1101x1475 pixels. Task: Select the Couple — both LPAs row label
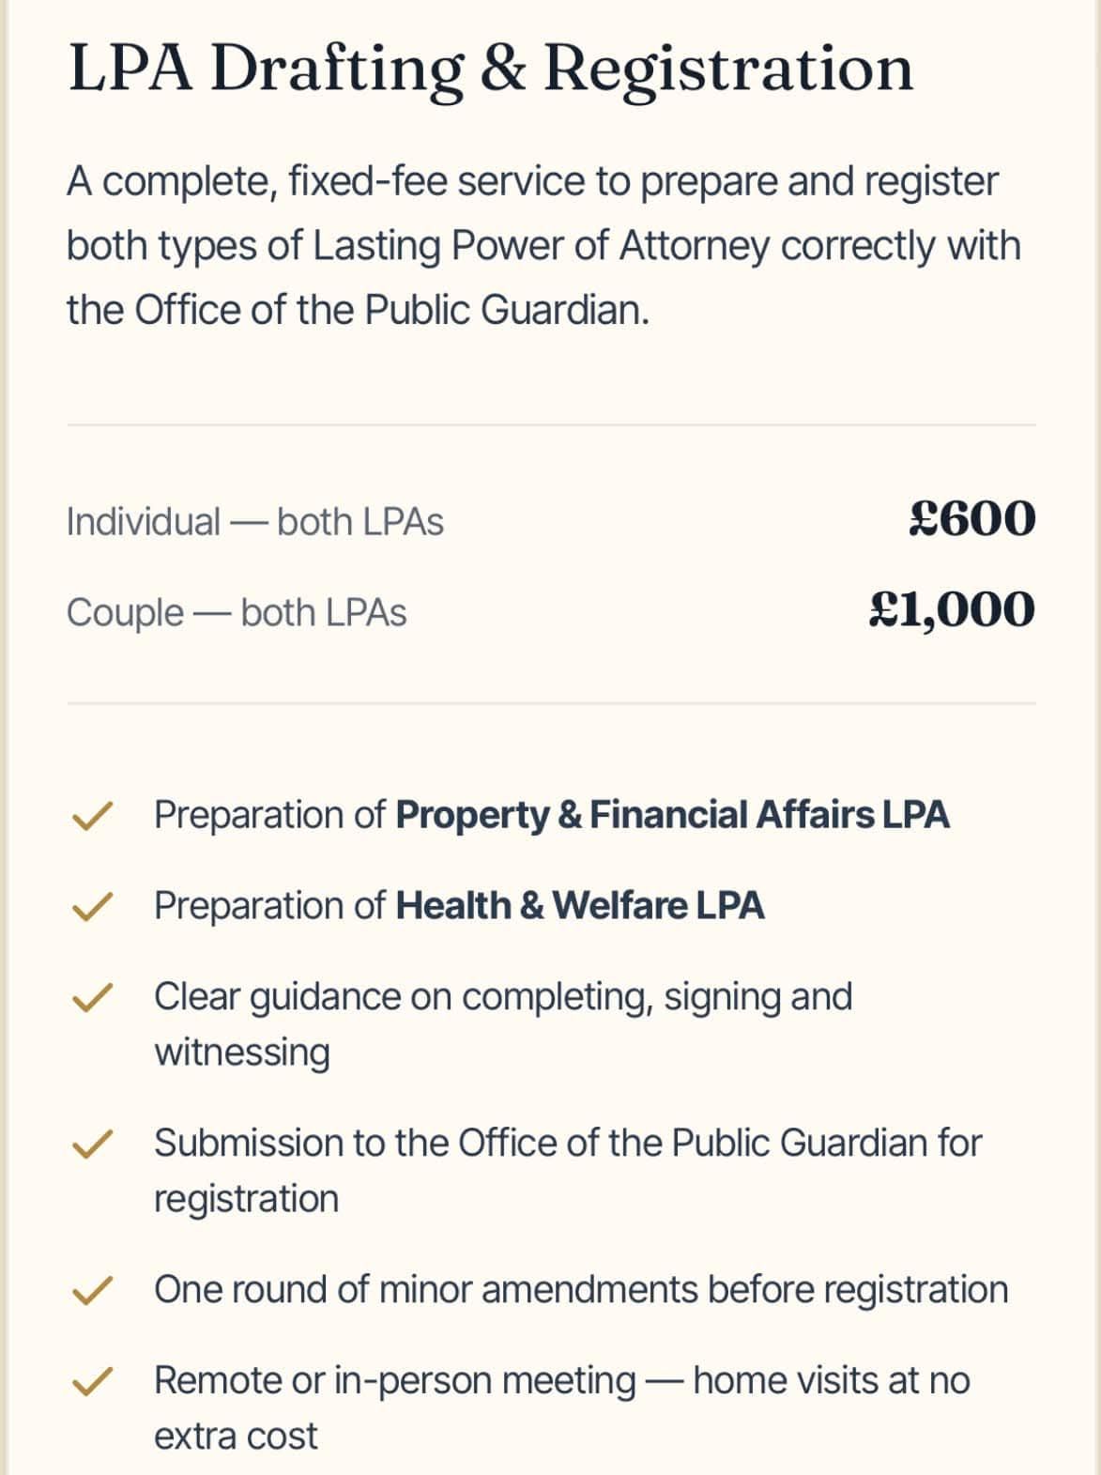[x=237, y=613]
